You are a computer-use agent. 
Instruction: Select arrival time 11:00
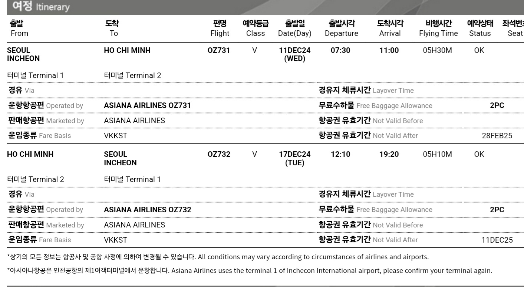coord(389,51)
